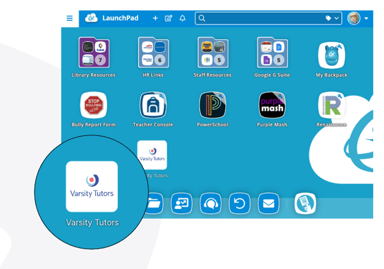Launch the Teacher Console app
Image resolution: width=384 pixels, height=269 pixels.
(153, 105)
